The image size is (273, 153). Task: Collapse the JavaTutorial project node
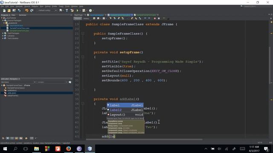[2, 18]
